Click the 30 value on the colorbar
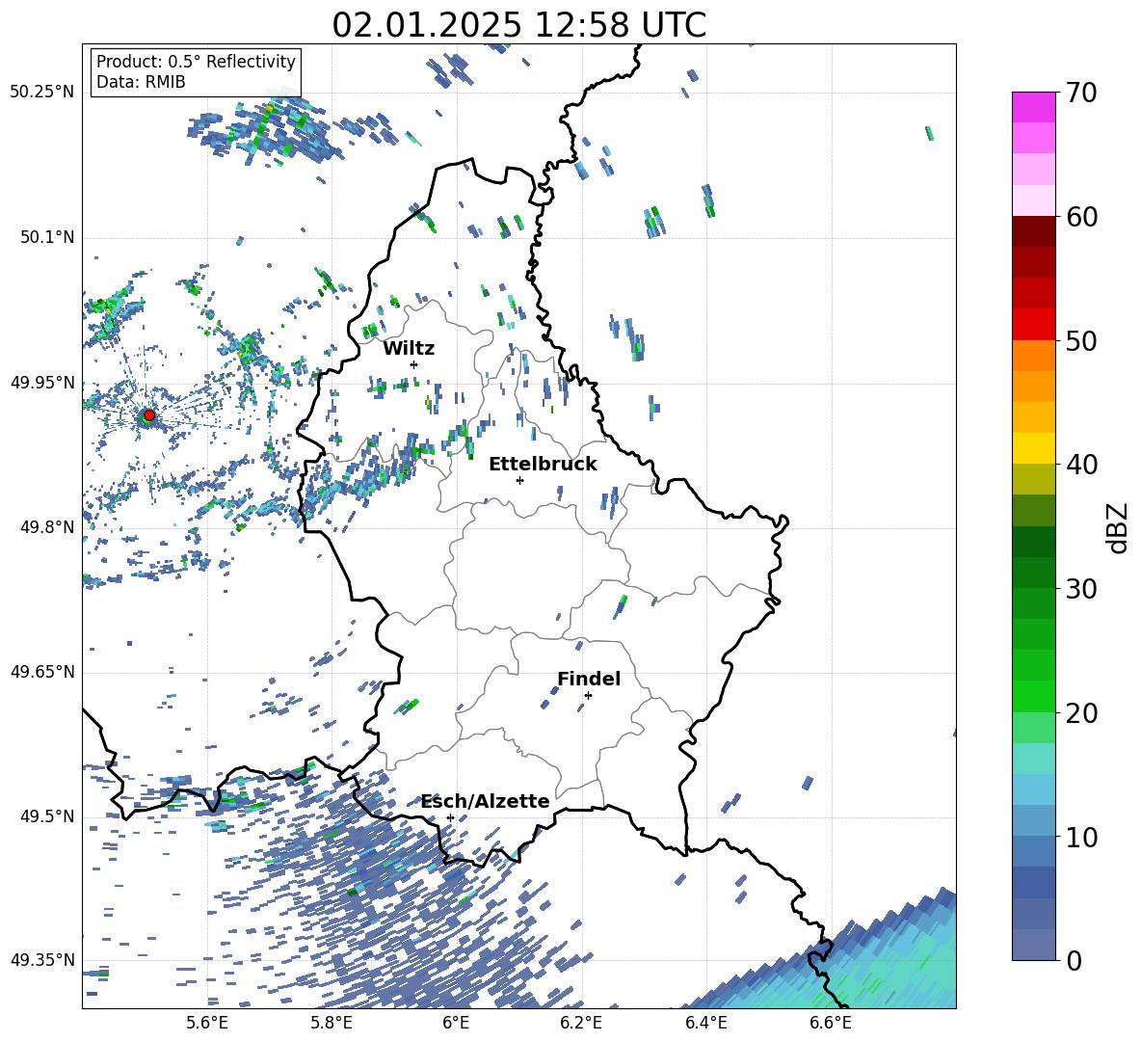Viewport: 1141px width, 1042px height. [x=1080, y=589]
